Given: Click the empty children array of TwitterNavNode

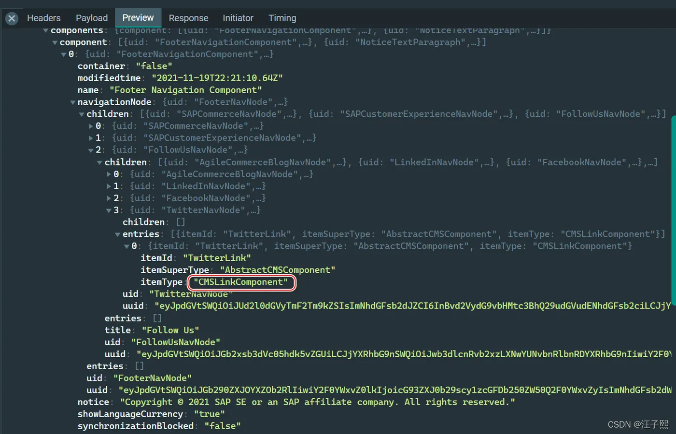Looking at the screenshot, I should click(x=181, y=222).
